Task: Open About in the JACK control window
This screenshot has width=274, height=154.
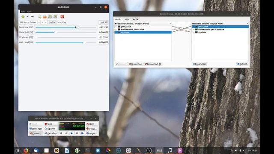Action: click(92, 133)
